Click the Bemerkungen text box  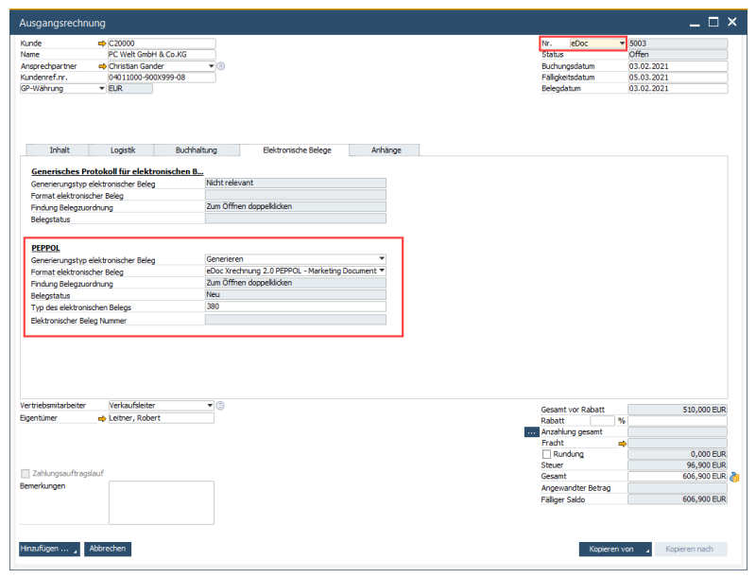pyautogui.click(x=162, y=502)
